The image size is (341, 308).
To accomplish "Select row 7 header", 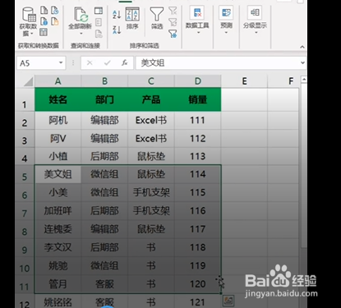I will [x=25, y=210].
